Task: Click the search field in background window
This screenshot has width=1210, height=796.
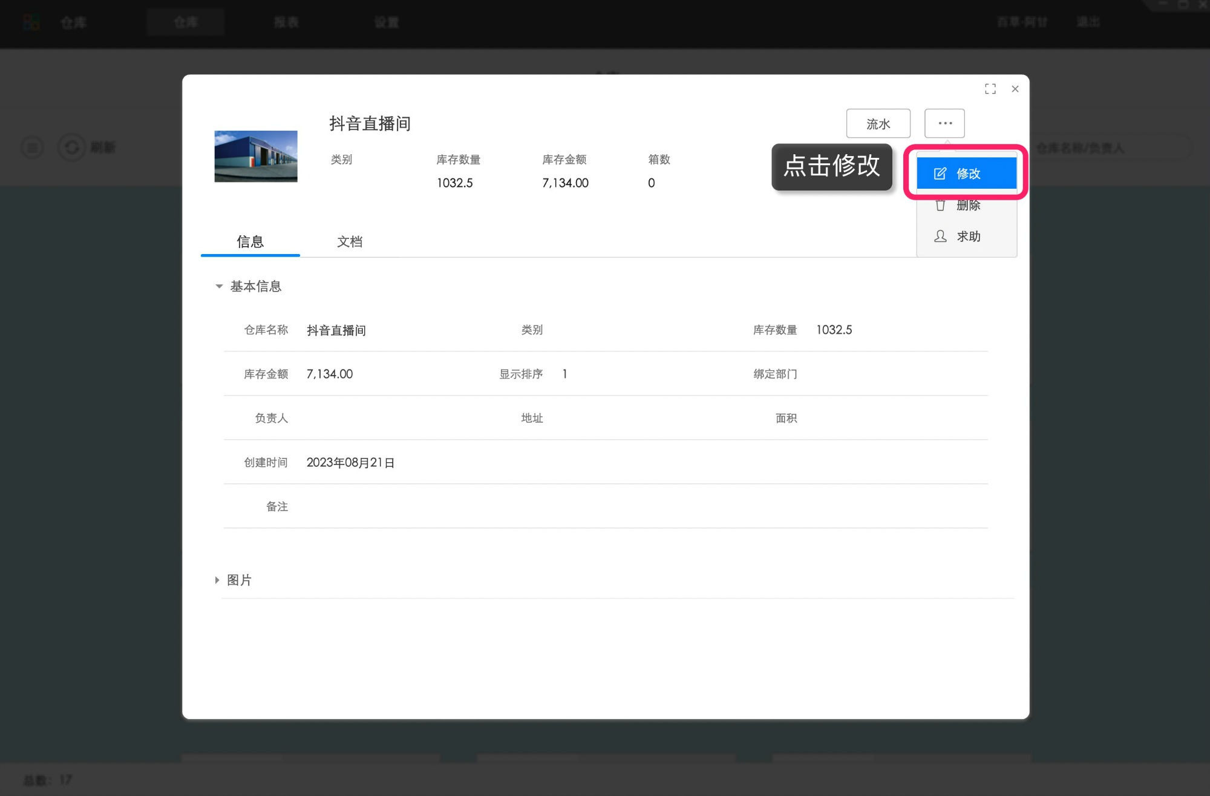Action: [1111, 148]
